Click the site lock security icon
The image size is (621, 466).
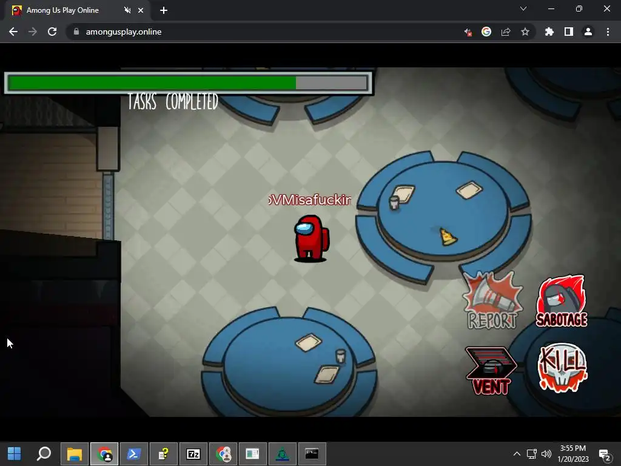click(x=76, y=32)
